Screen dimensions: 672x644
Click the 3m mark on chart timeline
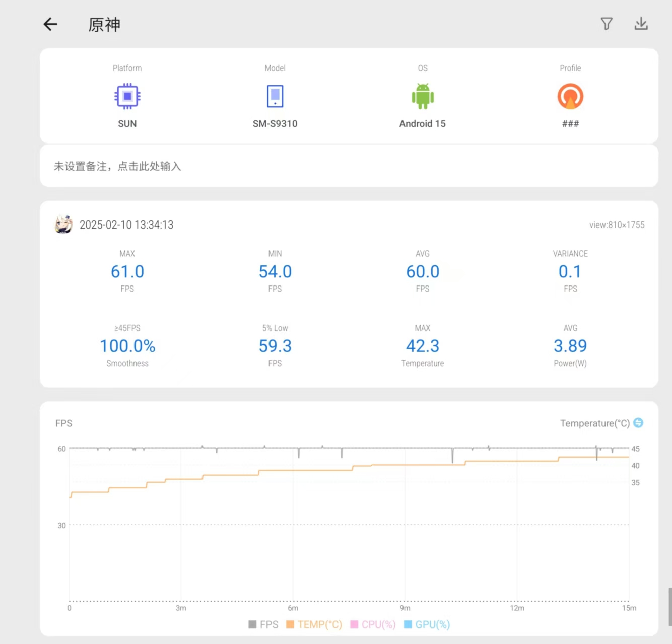tap(181, 608)
